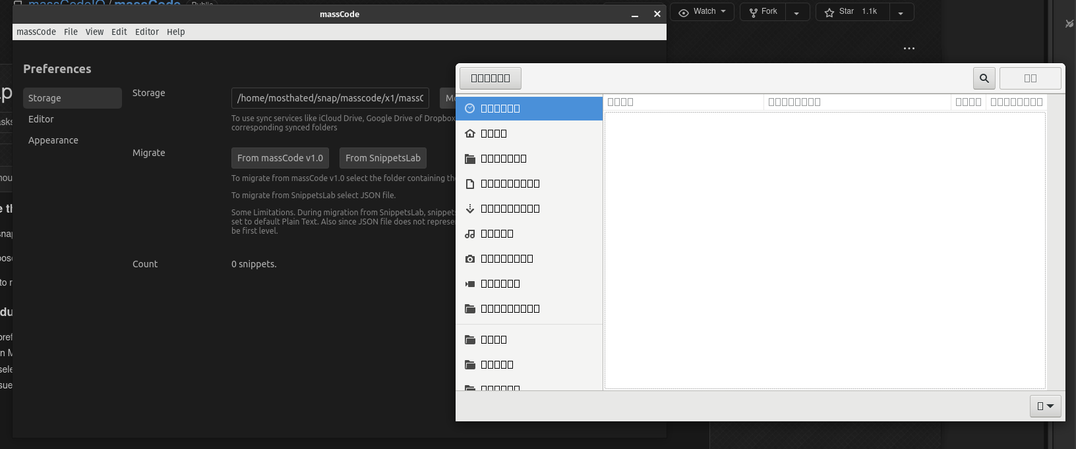Click the storage path input field

(x=330, y=98)
